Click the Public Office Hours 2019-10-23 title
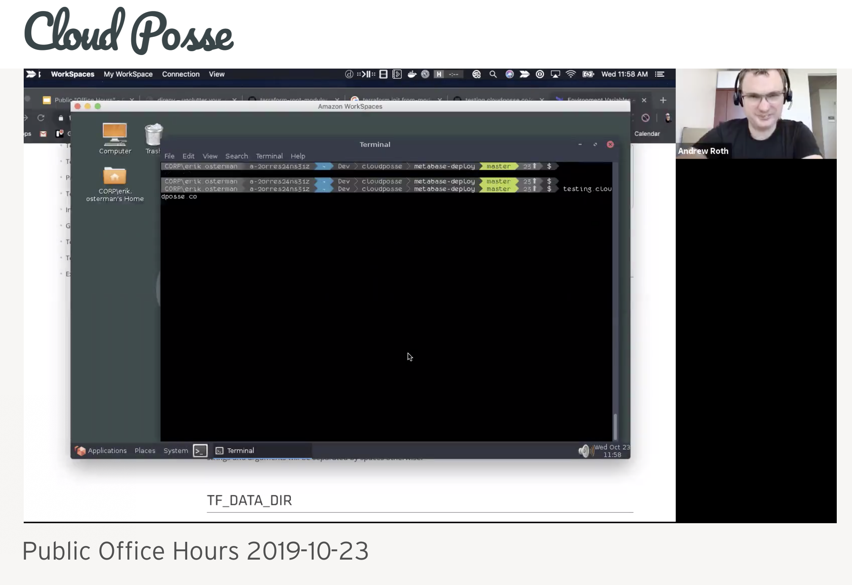 (195, 551)
